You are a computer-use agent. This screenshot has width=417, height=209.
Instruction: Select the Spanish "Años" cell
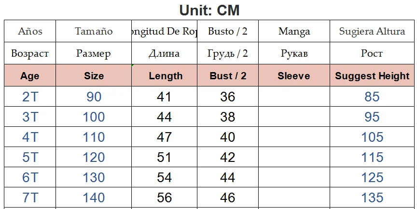30,32
